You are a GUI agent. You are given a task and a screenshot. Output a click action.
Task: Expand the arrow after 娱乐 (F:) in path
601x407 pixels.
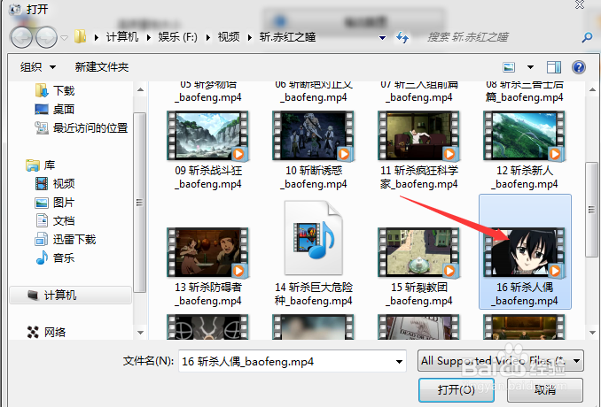(208, 37)
